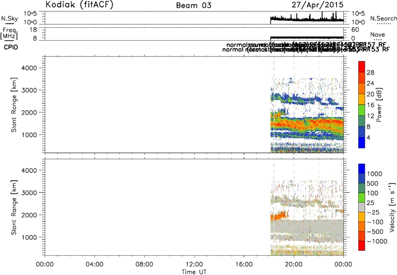The width and height of the screenshot is (397, 275).
Task: Click the "12:00" time axis label
Action: tap(194, 265)
